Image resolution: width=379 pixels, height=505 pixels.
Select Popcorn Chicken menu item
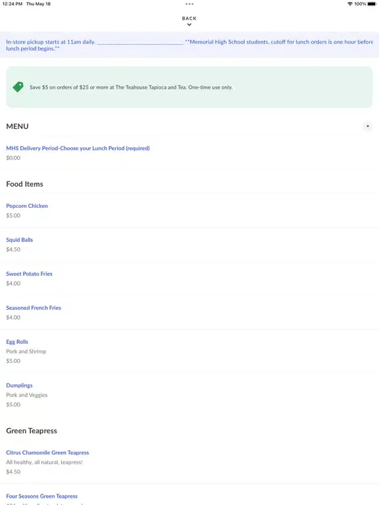tap(27, 206)
